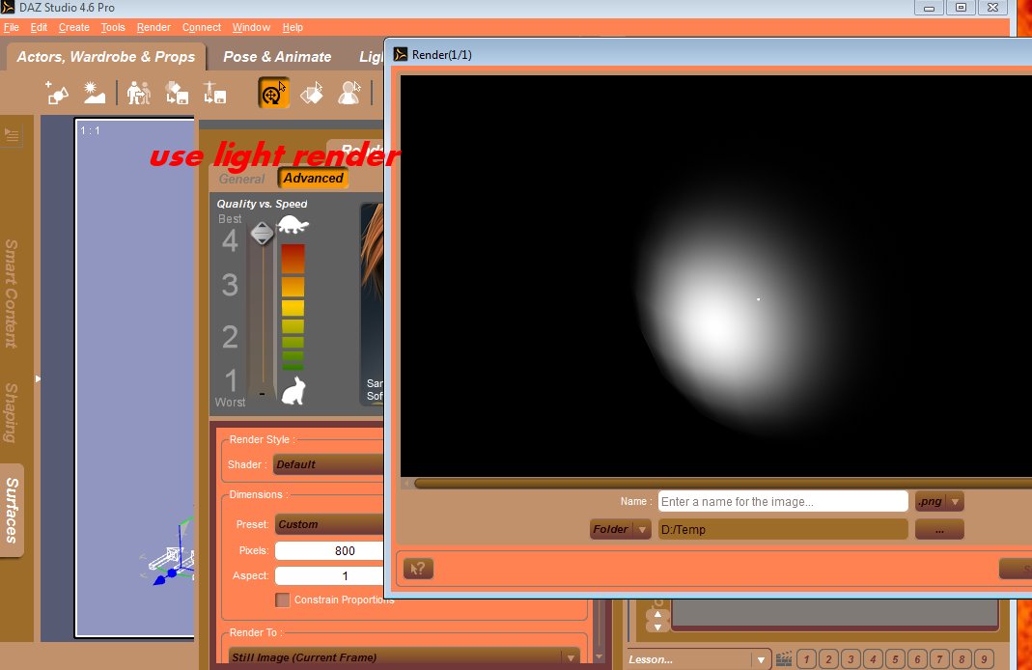Click the render settings scrollbar down arrow
The height and width of the screenshot is (670, 1032).
pos(599,656)
